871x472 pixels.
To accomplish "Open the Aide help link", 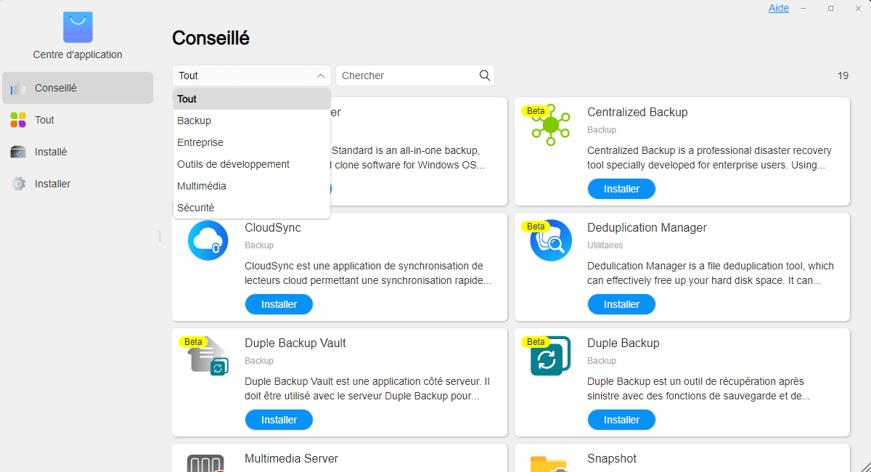I will click(x=779, y=8).
